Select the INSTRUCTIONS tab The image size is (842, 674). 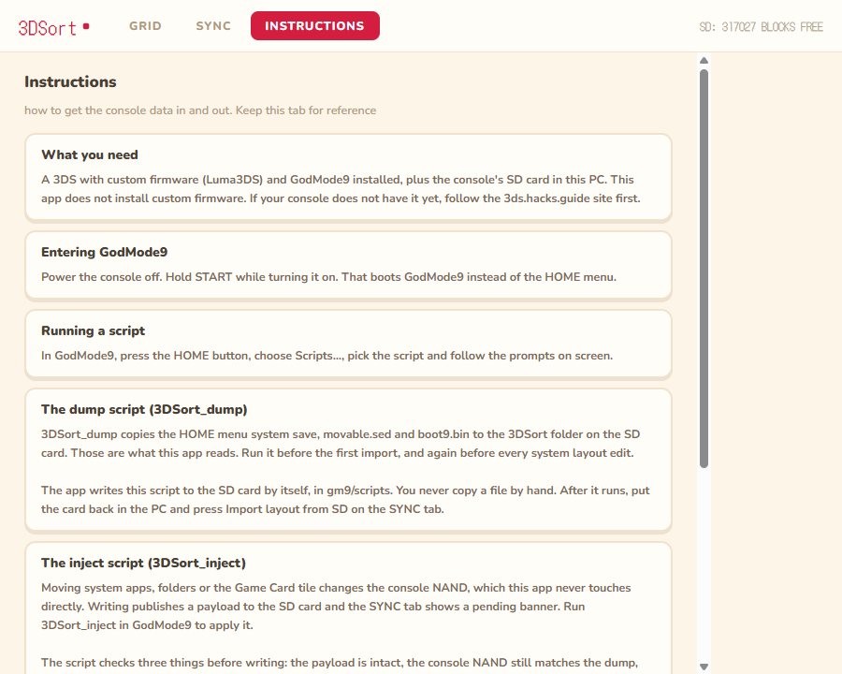click(314, 26)
